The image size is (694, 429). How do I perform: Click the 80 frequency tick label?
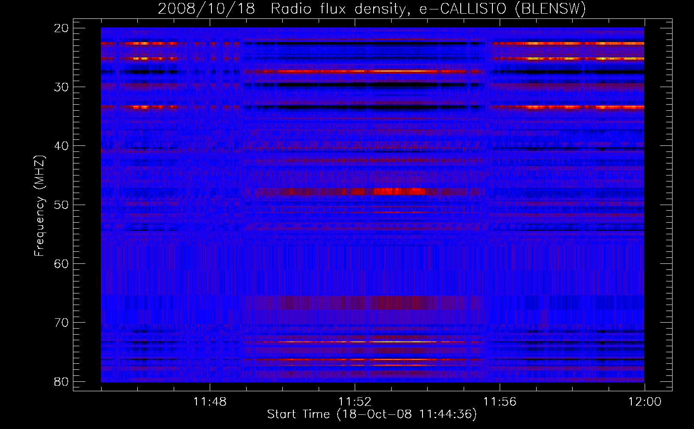(x=62, y=381)
